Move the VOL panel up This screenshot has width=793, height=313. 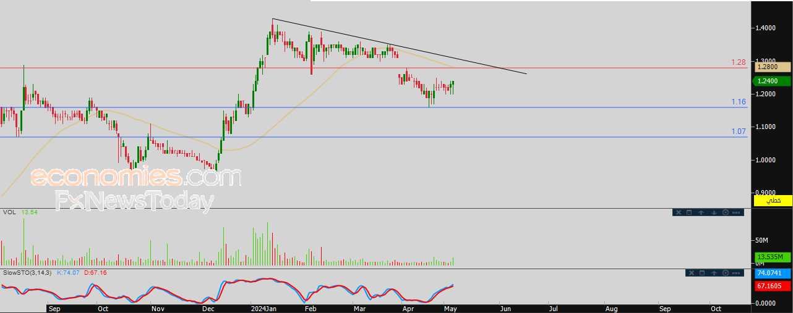701,212
